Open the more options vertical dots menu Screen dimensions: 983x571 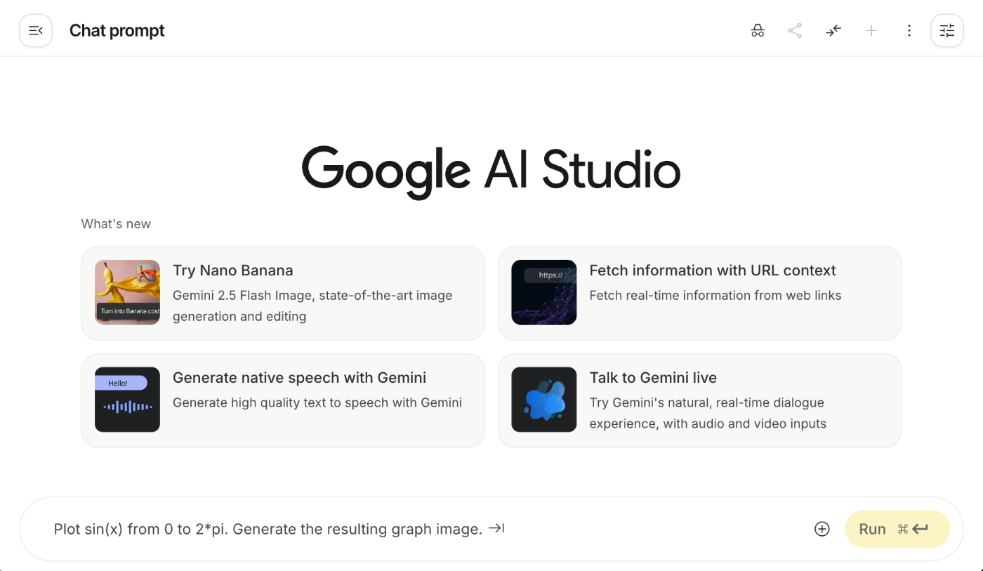tap(909, 31)
